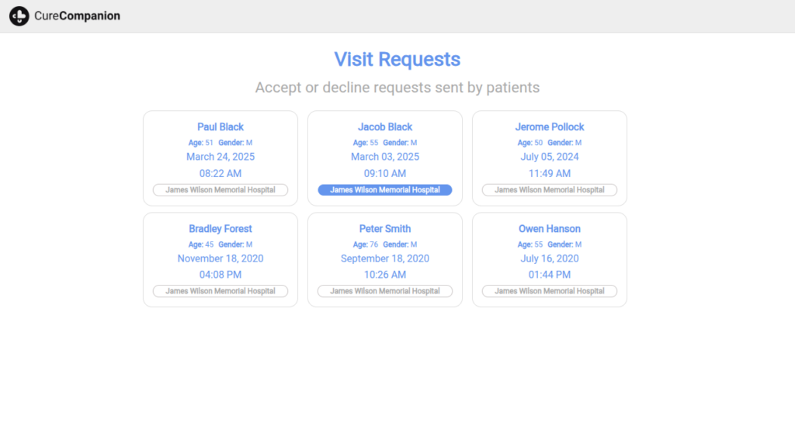Viewport: 795px width, 447px height.
Task: Open Peter Smith's patient name link
Action: coord(385,229)
